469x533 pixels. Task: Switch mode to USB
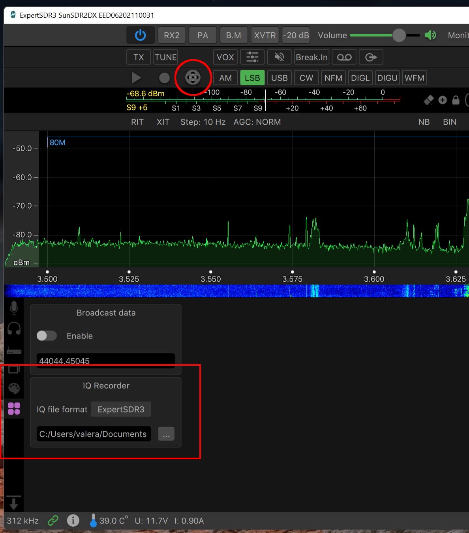(x=279, y=78)
